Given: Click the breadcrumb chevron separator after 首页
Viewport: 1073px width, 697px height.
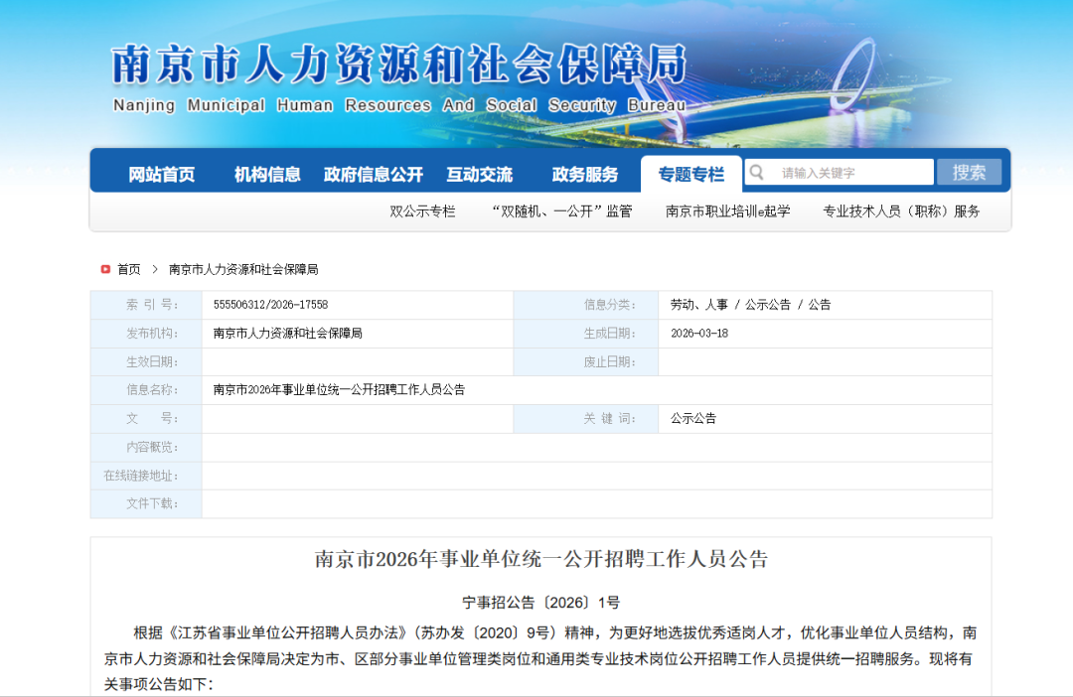Looking at the screenshot, I should coord(155,269).
